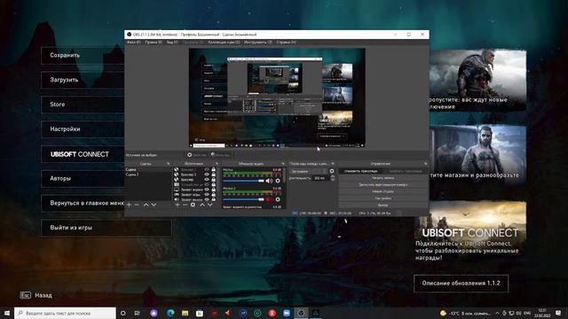Click Запустить виртуальную камеру button
The image size is (568, 319).
coord(383,185)
